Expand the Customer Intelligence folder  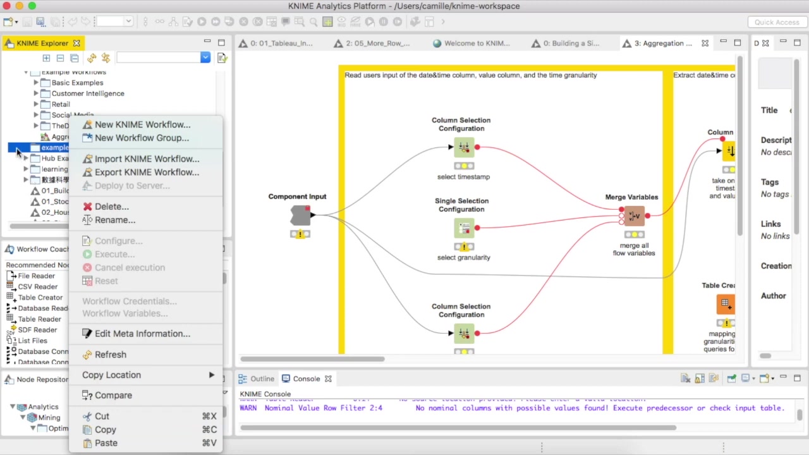pyautogui.click(x=36, y=94)
